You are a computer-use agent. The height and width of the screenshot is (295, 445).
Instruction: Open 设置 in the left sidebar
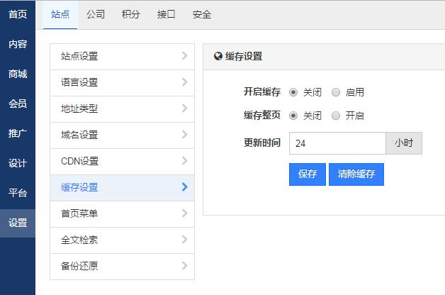pos(18,223)
